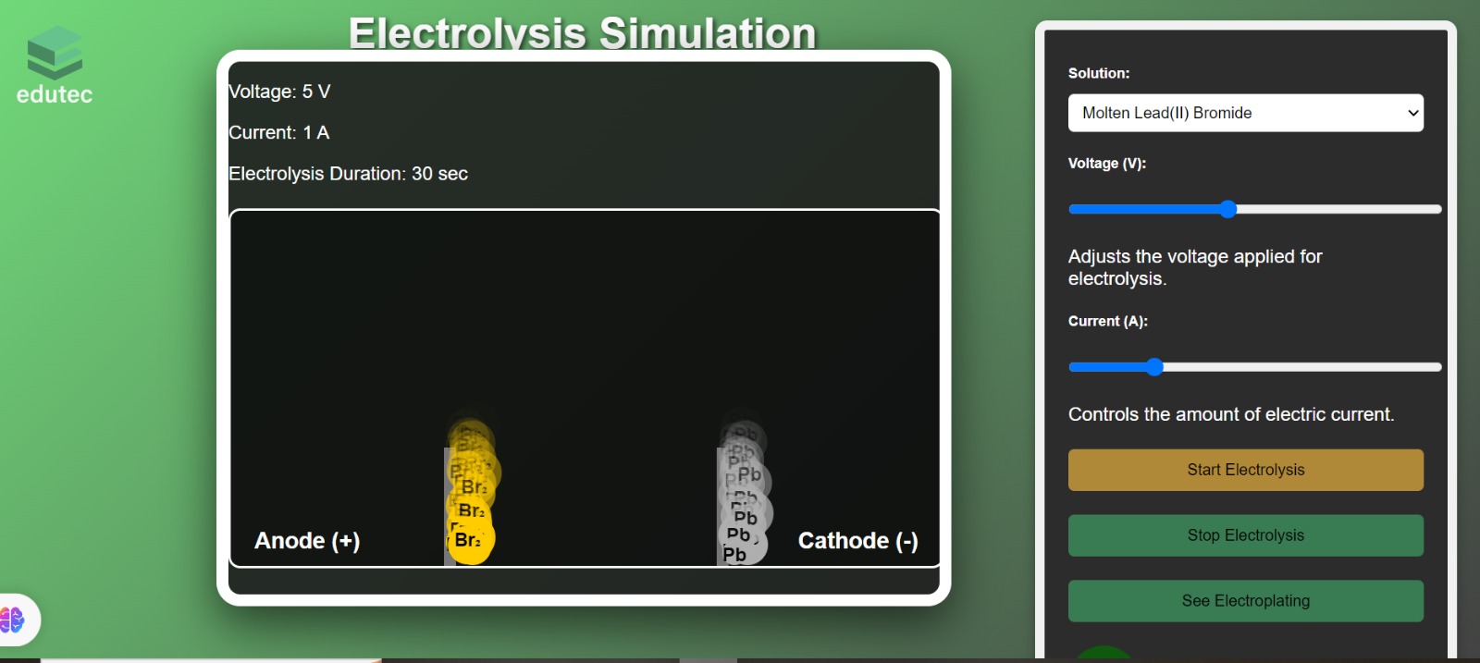Click the Electrolysis Duration: 30 sec text
Viewport: 1480px width, 663px height.
(349, 174)
